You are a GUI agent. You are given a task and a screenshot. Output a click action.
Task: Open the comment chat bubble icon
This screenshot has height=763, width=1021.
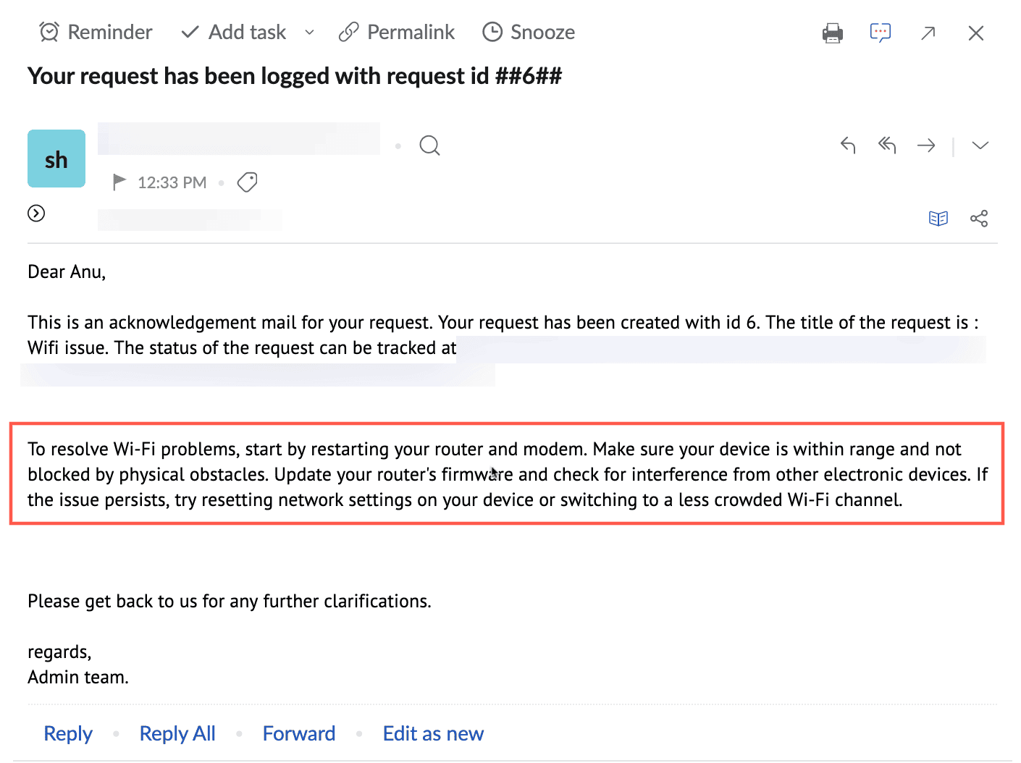tap(880, 33)
